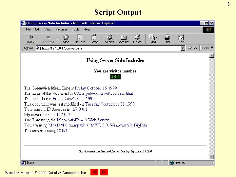Open the Search toolbar icon
236x177 pixels.
109,37
